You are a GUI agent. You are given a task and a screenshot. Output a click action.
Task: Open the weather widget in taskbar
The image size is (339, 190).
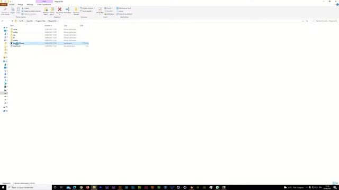[x=293, y=187]
